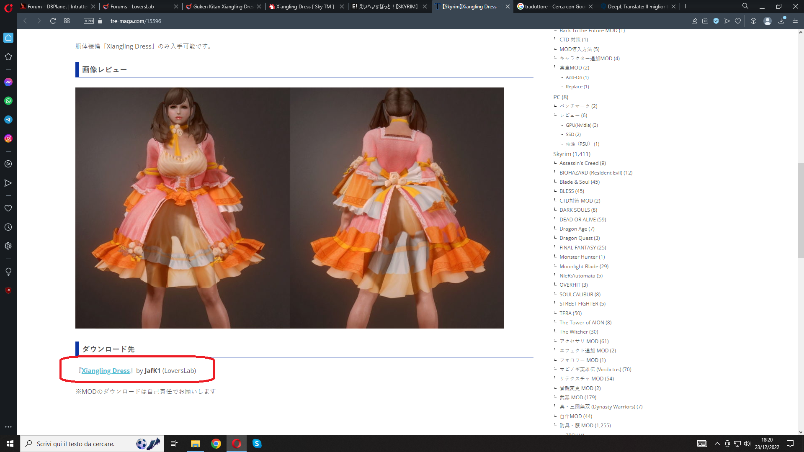
Task: Open My Flow arrow in sidebar
Action: tap(8, 183)
